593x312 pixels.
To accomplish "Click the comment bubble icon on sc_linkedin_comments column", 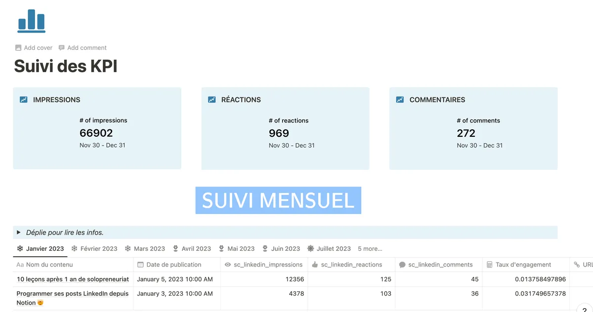I will pyautogui.click(x=401, y=265).
